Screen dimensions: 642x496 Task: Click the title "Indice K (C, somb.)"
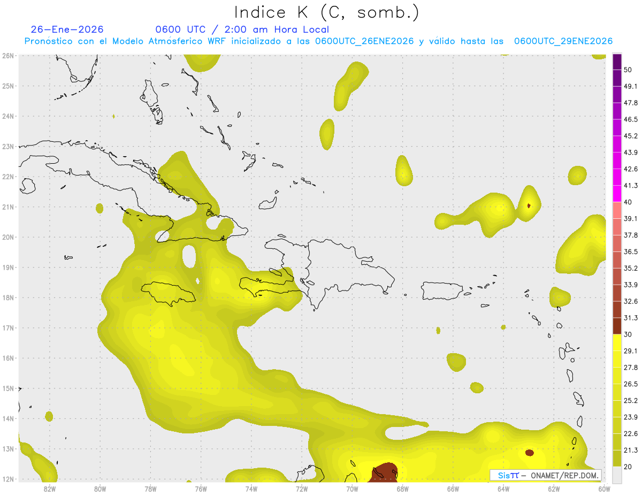click(326, 12)
